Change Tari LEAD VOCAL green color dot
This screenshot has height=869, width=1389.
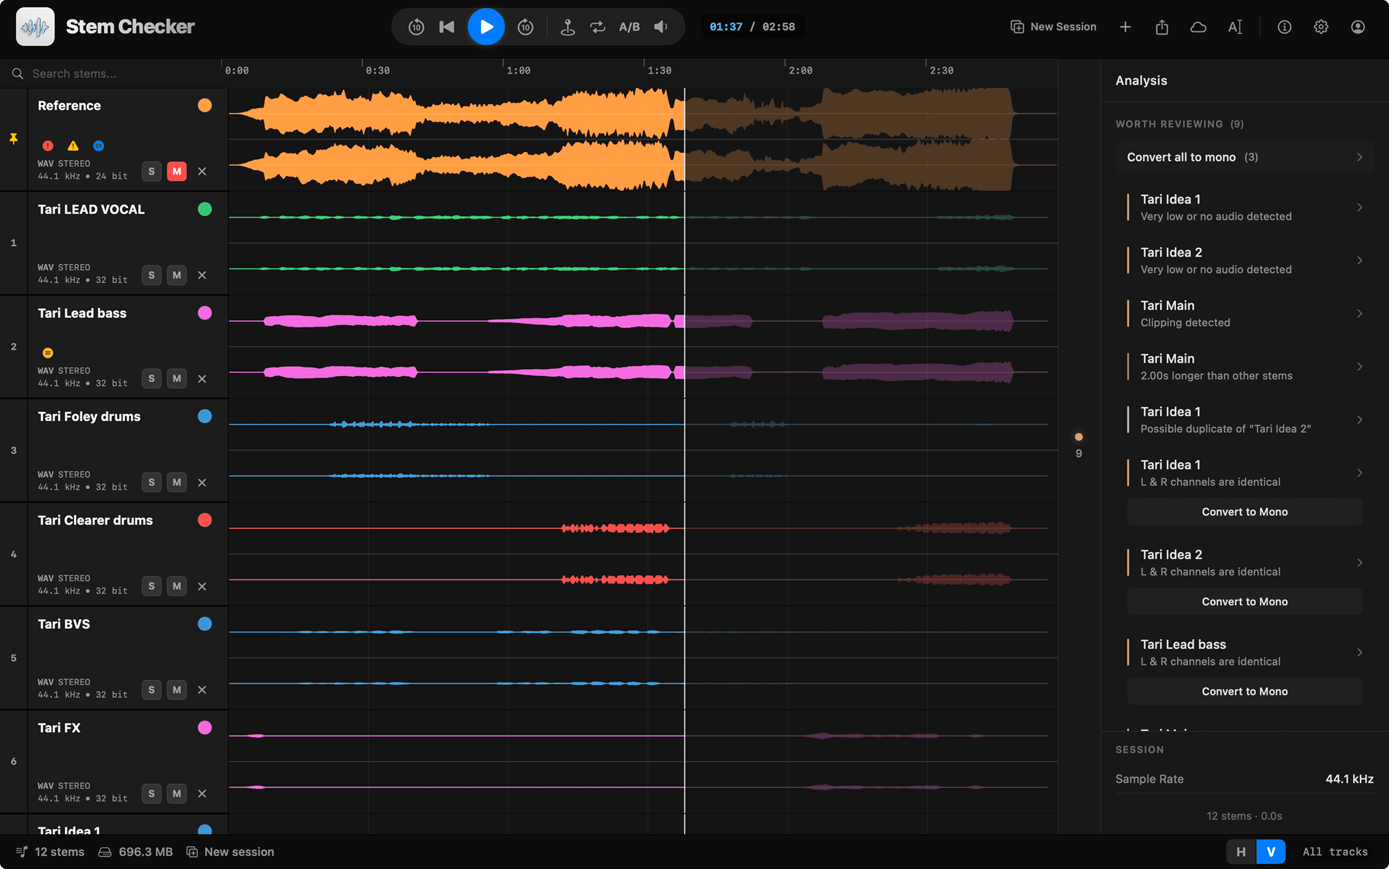pyautogui.click(x=205, y=209)
